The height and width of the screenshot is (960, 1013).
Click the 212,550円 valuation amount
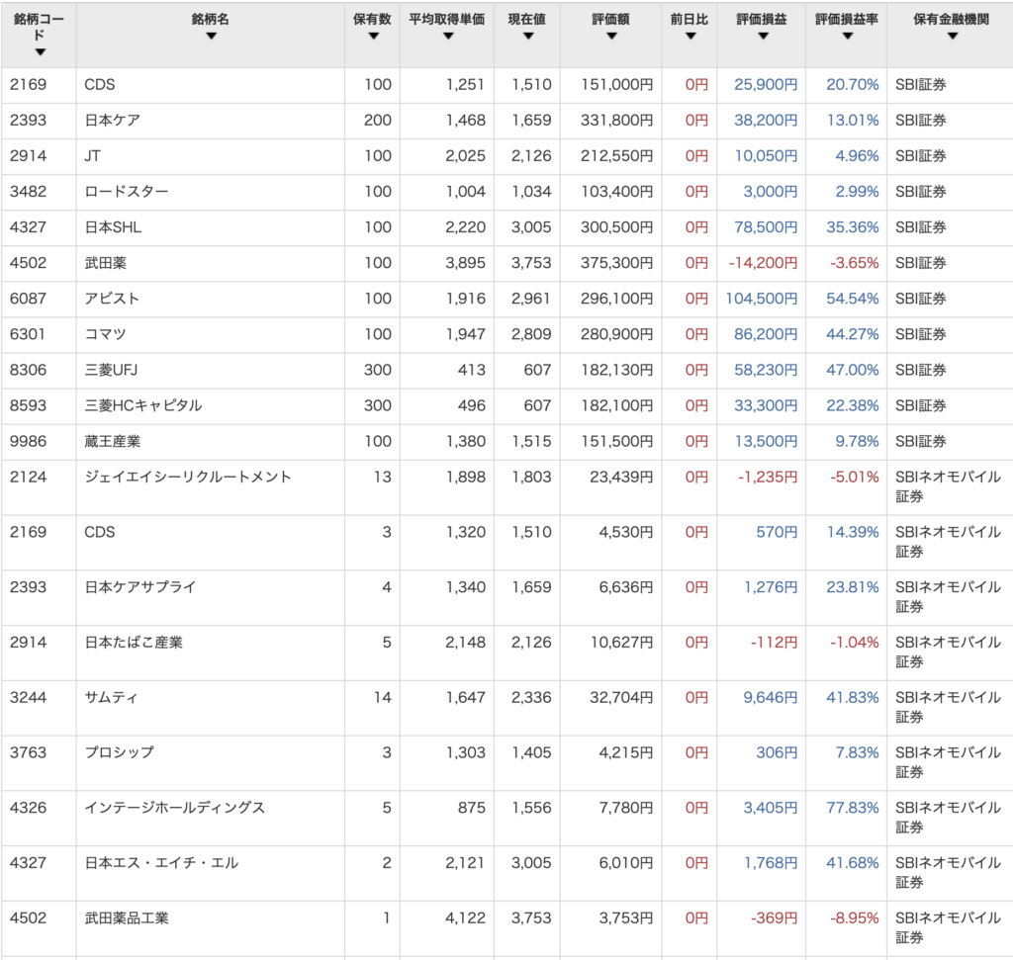[x=616, y=155]
